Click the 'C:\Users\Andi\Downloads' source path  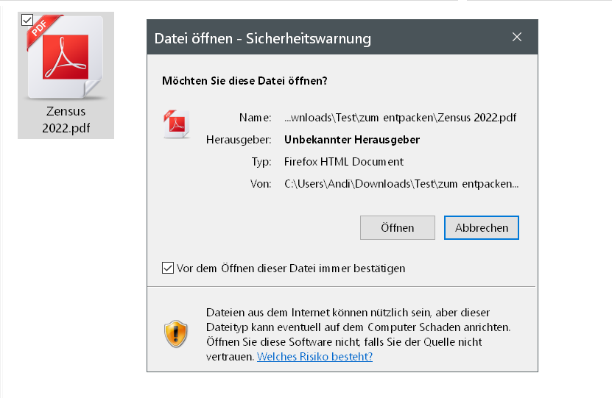click(x=401, y=184)
